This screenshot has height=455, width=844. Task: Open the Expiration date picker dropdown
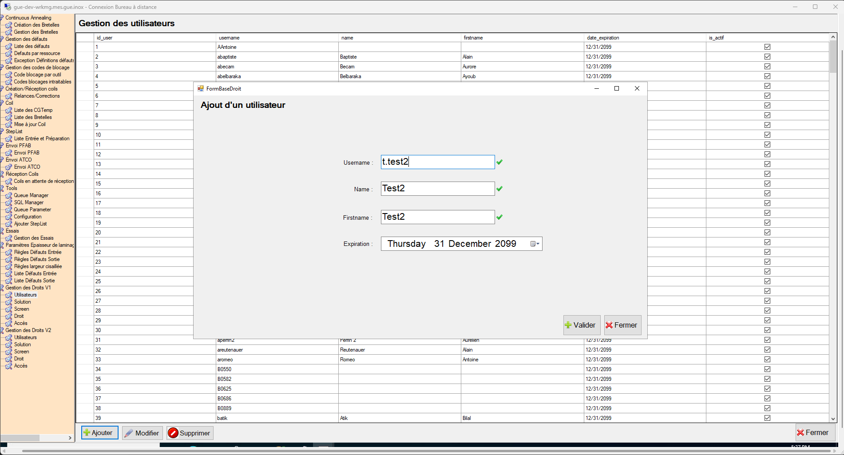(535, 244)
